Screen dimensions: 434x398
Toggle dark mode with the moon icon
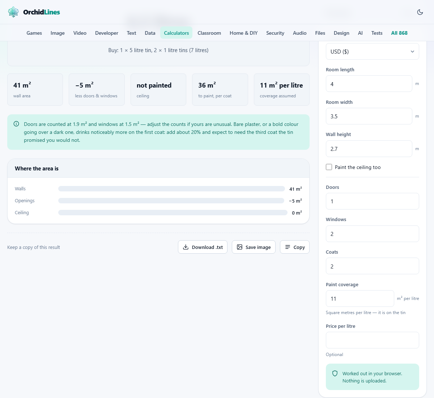pyautogui.click(x=420, y=12)
